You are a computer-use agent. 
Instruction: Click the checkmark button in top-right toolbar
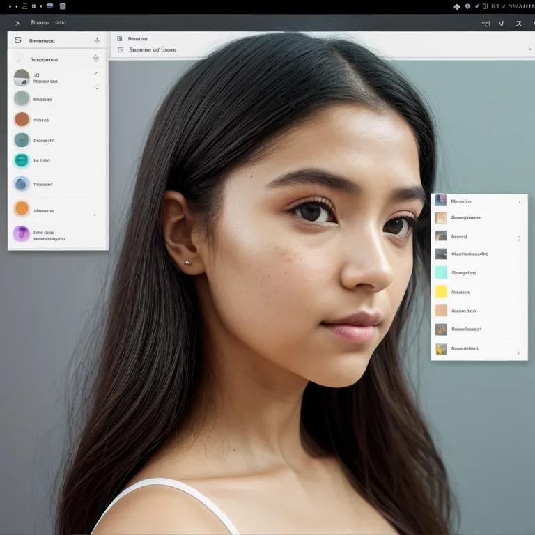(501, 24)
